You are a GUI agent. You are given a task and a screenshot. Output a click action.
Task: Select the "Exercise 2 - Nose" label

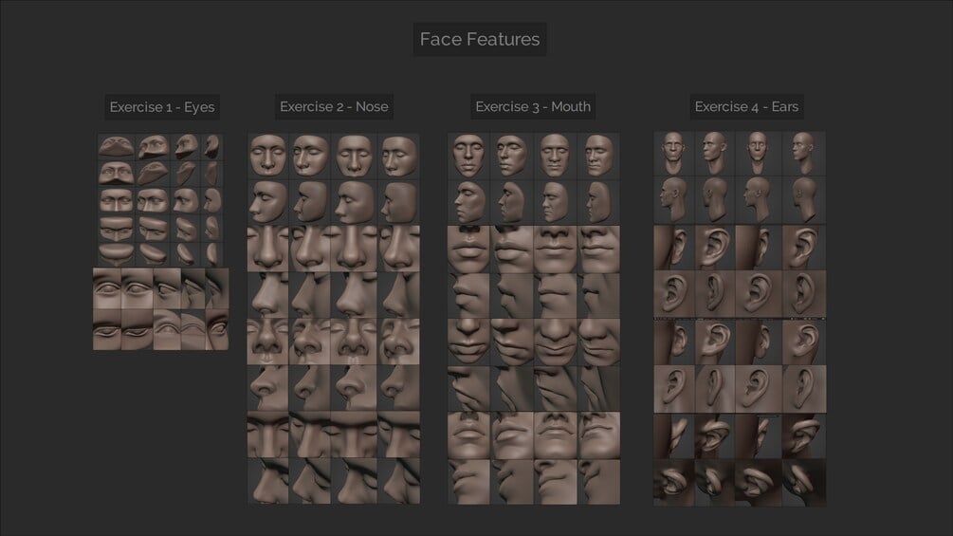(x=334, y=106)
